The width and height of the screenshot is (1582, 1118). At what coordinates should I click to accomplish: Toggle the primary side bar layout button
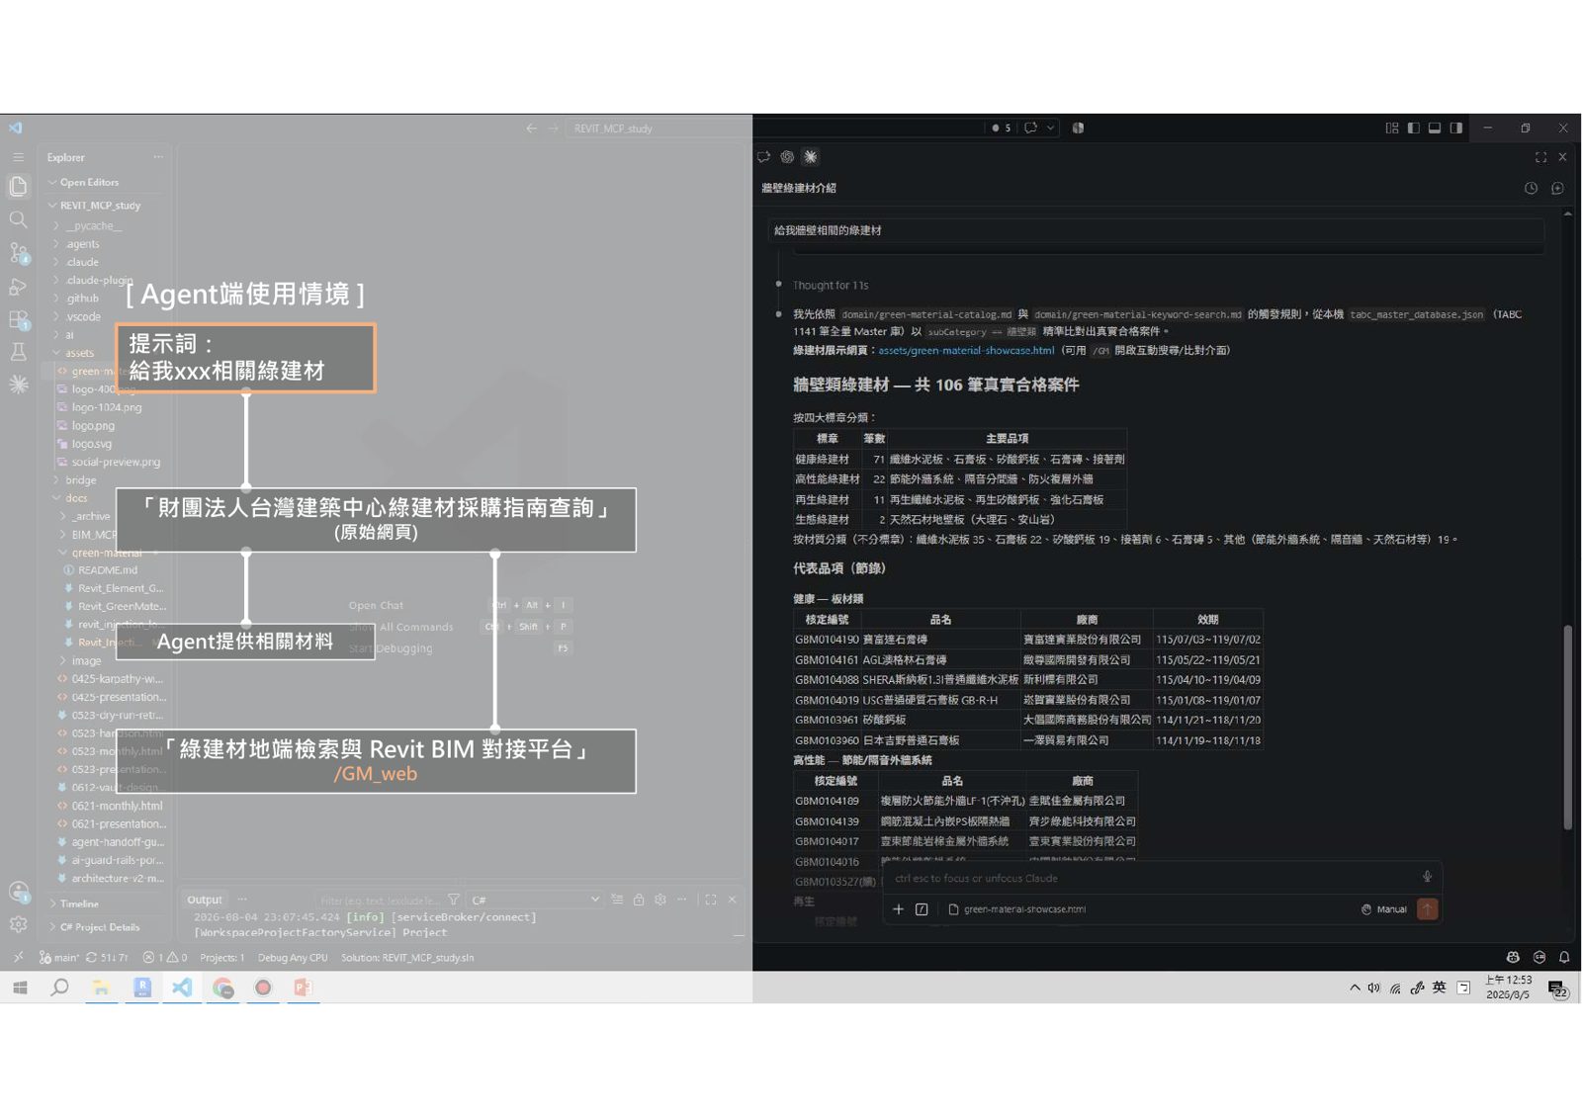(1413, 128)
